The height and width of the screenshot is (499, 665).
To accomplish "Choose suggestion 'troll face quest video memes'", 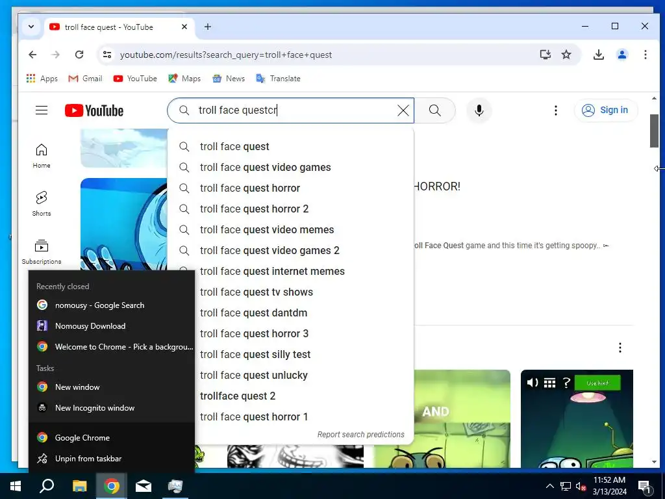I will point(290,229).
